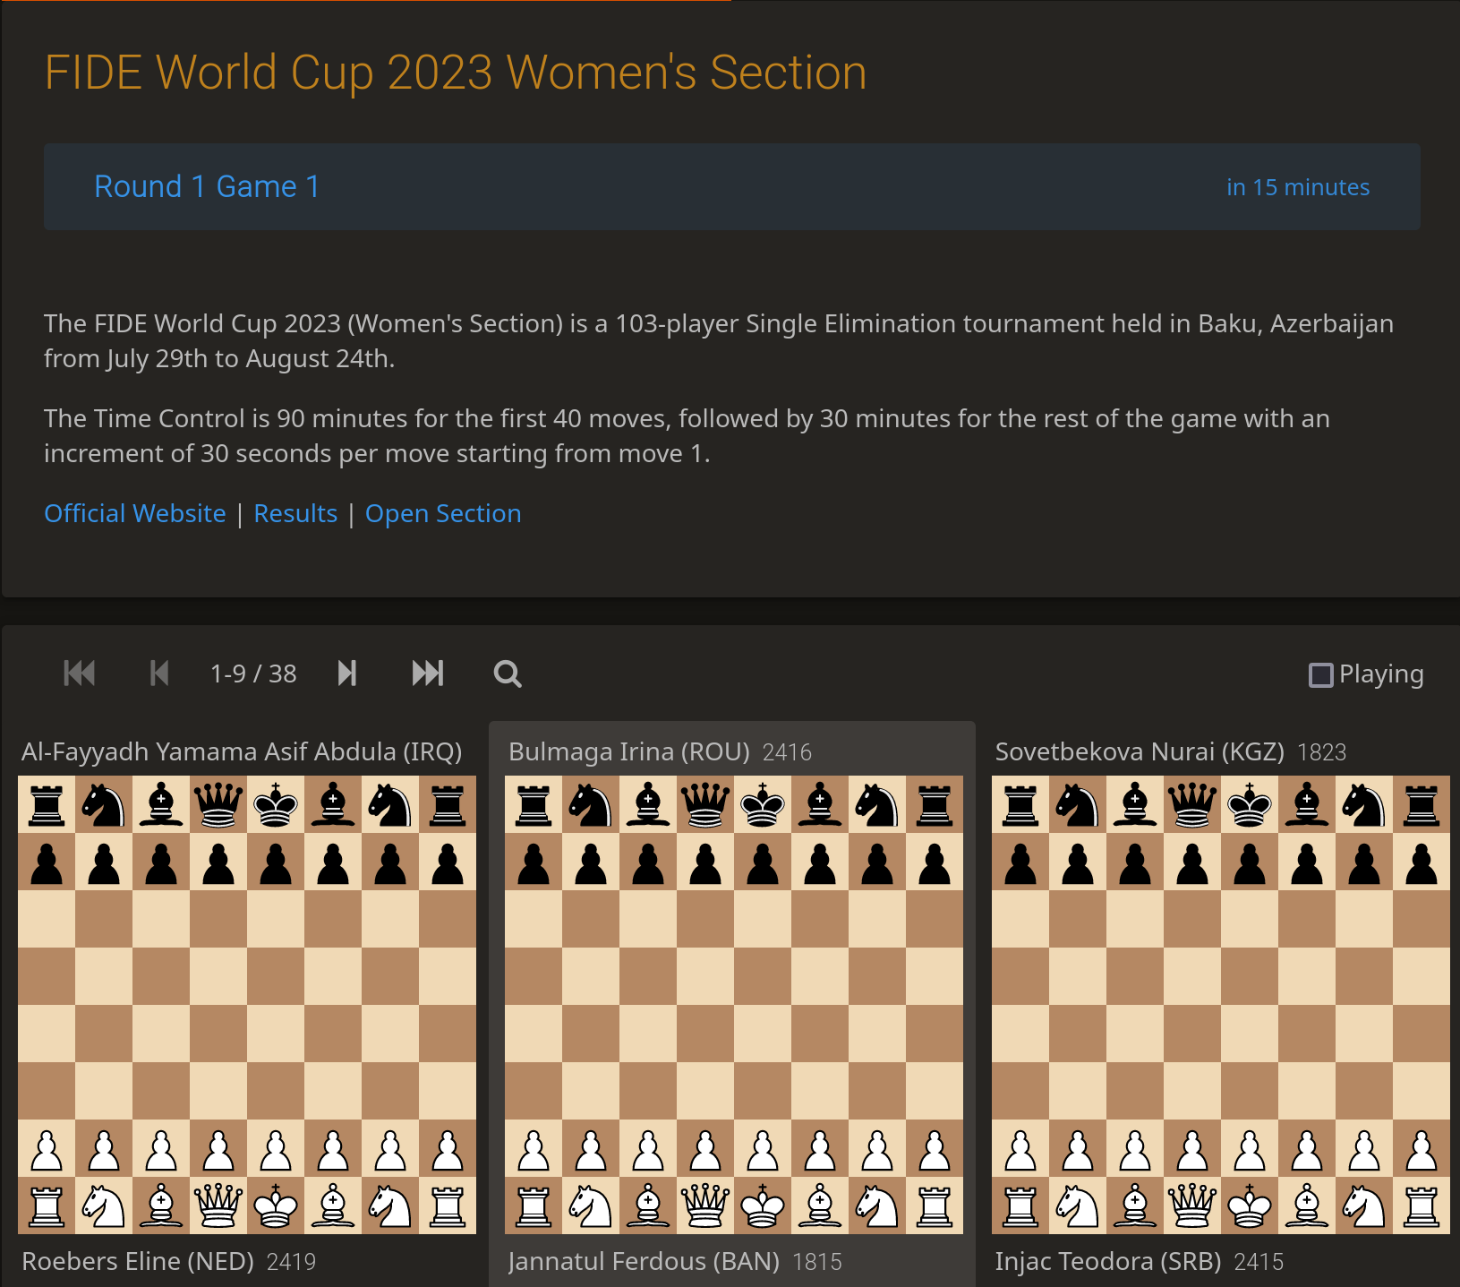Jump to the first page of games
This screenshot has width=1460, height=1287.
80,674
